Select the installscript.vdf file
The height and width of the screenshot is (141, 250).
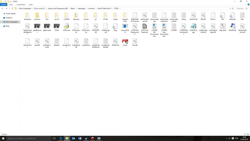(x=105, y=28)
